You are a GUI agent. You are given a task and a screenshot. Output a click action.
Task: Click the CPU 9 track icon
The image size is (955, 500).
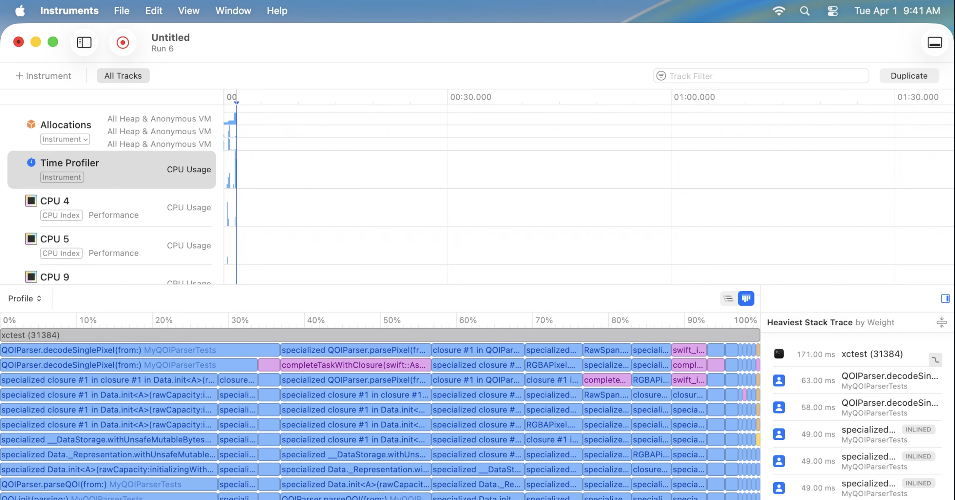pos(31,277)
